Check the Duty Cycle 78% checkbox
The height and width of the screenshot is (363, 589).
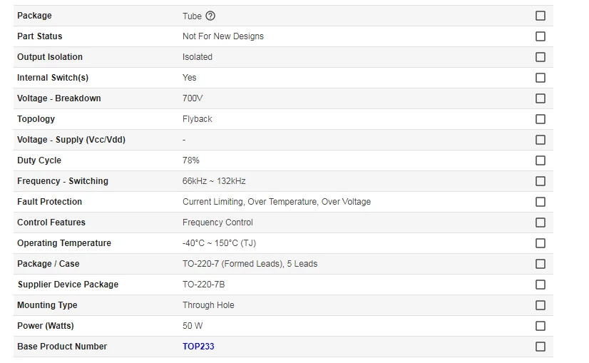pos(541,160)
